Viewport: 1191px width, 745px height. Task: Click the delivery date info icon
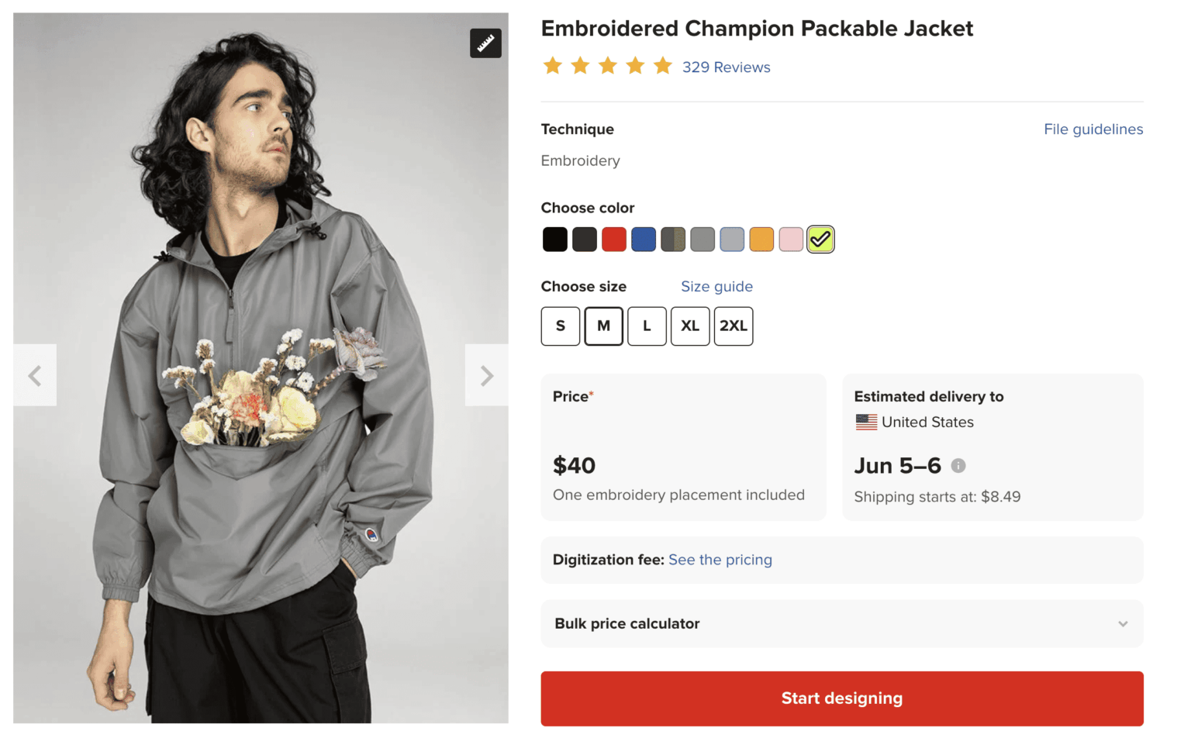(x=958, y=466)
